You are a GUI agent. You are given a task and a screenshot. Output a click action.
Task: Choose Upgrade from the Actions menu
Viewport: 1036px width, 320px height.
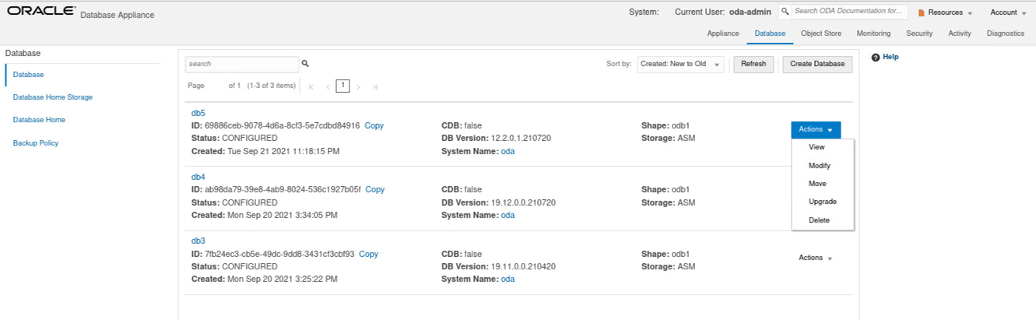pos(822,202)
